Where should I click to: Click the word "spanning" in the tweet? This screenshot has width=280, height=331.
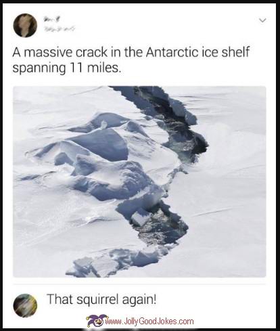[x=39, y=68]
